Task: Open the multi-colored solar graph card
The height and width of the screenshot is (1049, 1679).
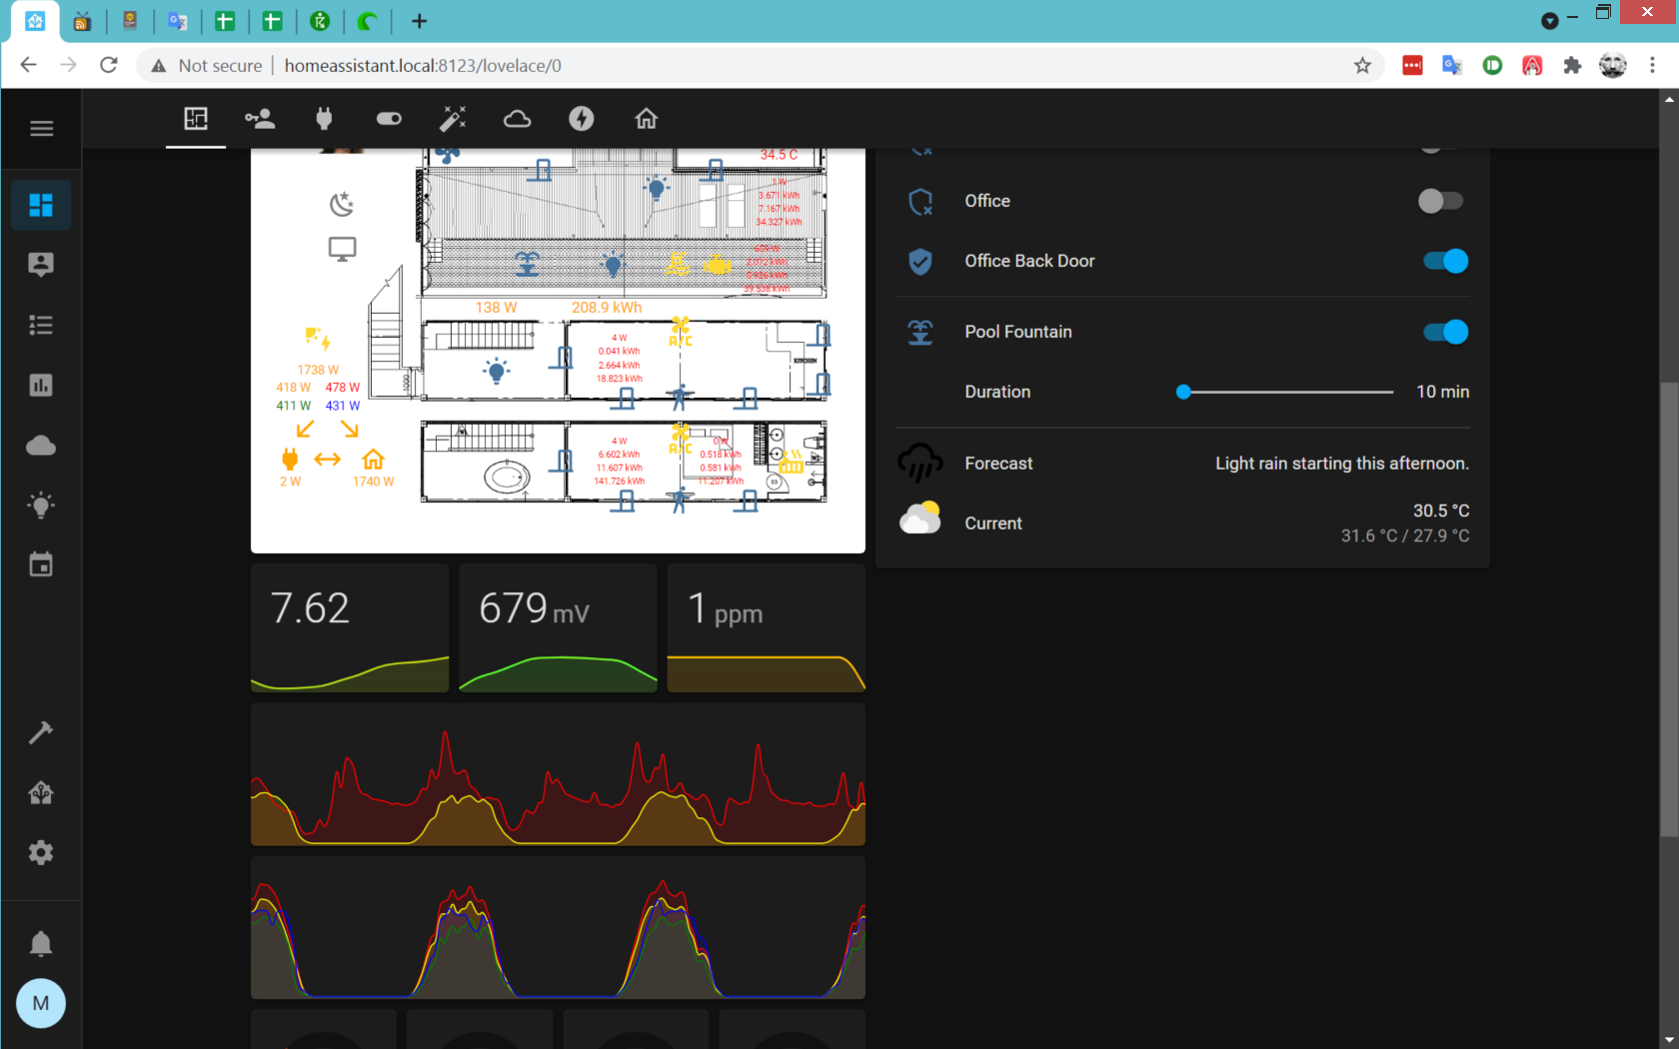Action: pyautogui.click(x=558, y=927)
